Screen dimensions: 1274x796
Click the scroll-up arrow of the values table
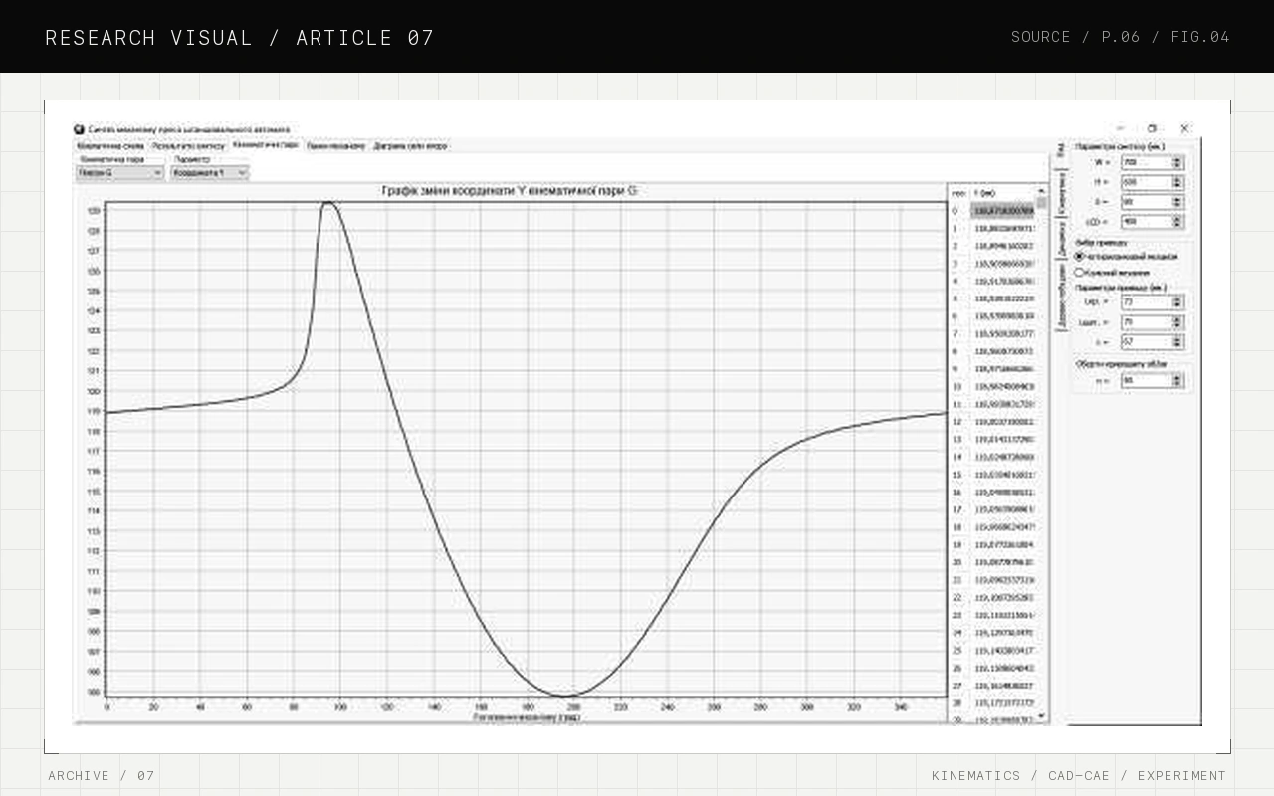1042,191
